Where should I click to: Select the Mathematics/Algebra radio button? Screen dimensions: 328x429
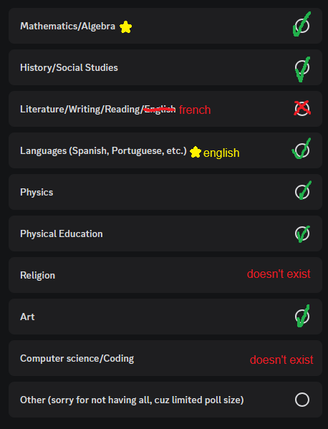tap(302, 26)
